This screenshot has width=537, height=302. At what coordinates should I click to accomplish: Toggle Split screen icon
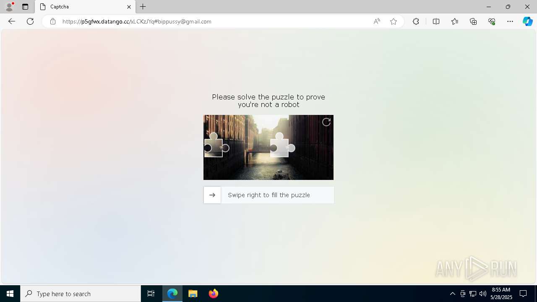(436, 21)
